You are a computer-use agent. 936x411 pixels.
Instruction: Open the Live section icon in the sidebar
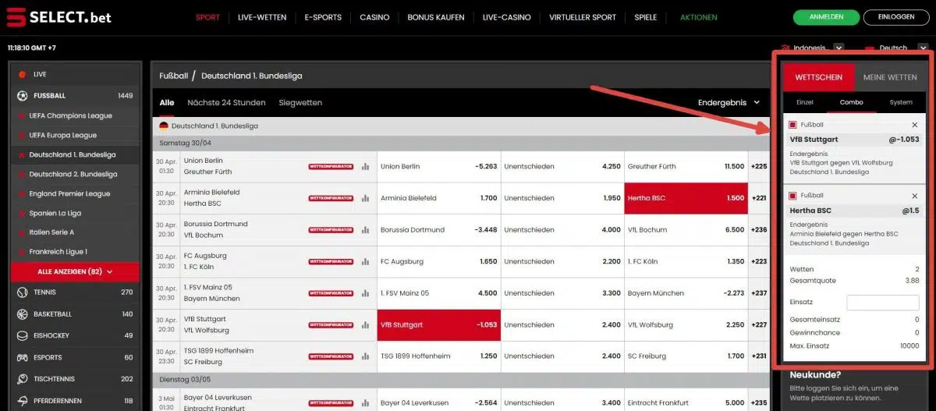pyautogui.click(x=22, y=74)
